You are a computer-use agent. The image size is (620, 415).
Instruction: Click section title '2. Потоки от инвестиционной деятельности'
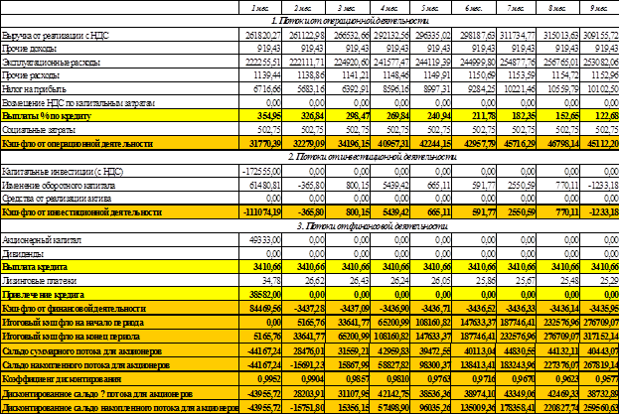[x=372, y=157]
